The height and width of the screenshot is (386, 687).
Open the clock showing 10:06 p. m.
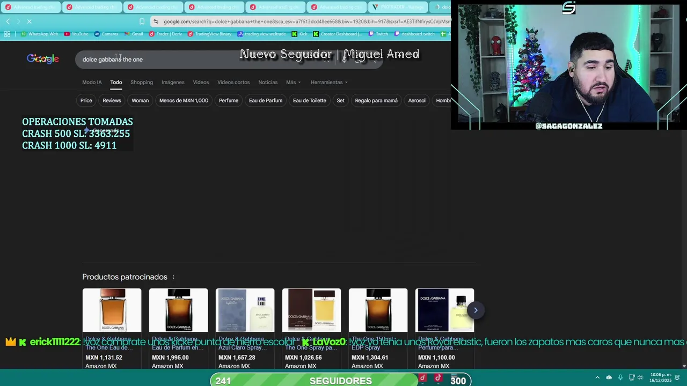[661, 377]
